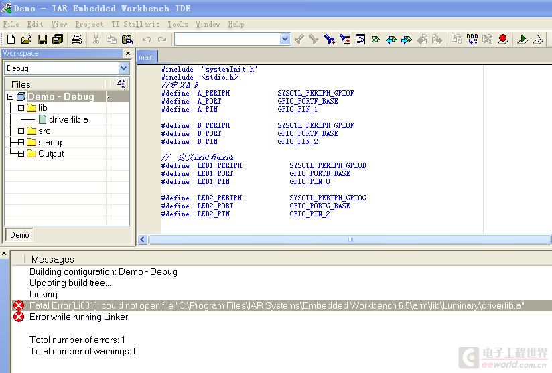Click the Download and Debug green arrow icon
This screenshot has width=552, height=373.
(x=522, y=39)
